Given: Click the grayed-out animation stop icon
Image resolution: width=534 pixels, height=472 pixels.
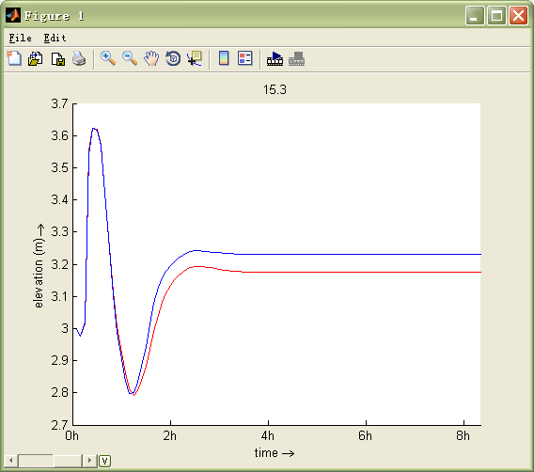Looking at the screenshot, I should point(297,58).
